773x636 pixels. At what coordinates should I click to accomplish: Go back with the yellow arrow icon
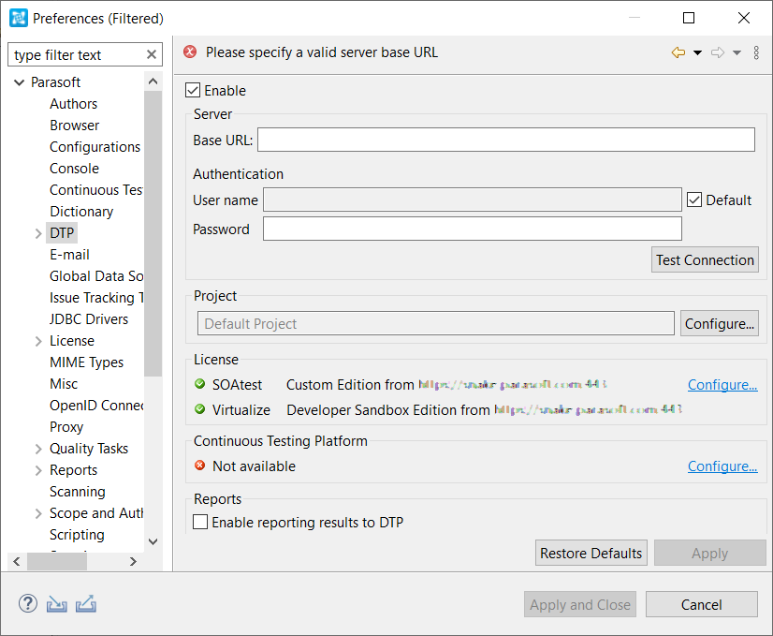678,52
